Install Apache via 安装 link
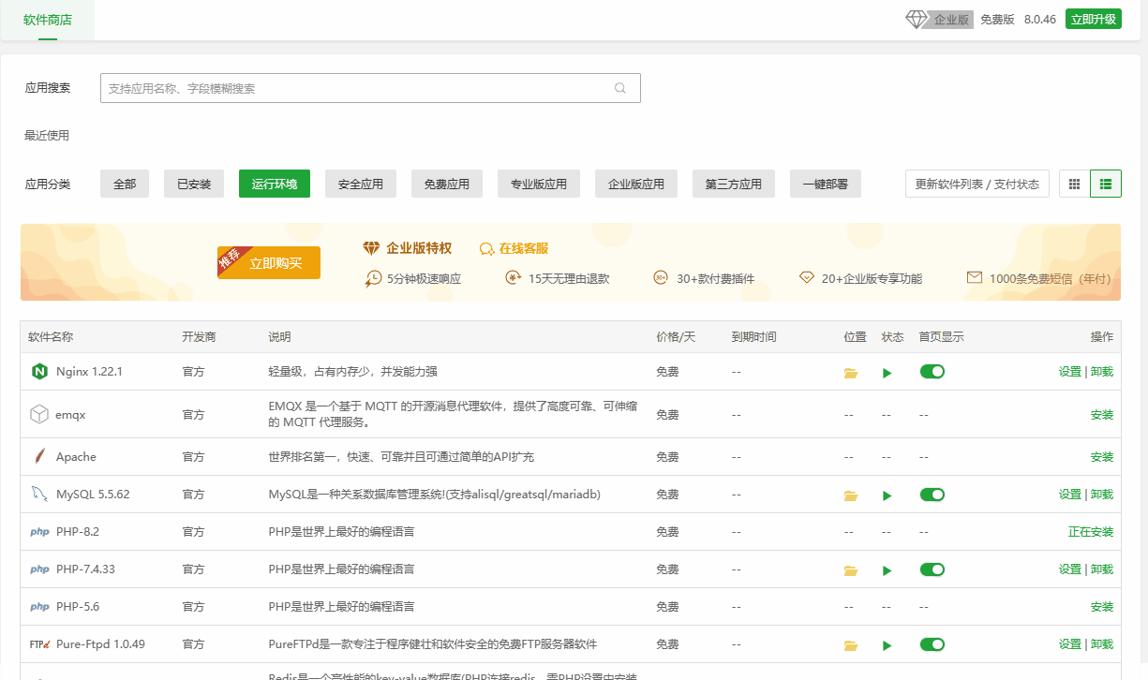 pyautogui.click(x=1102, y=457)
